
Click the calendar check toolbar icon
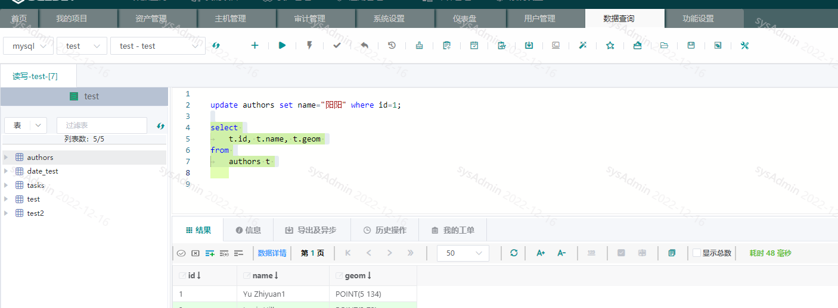point(474,45)
